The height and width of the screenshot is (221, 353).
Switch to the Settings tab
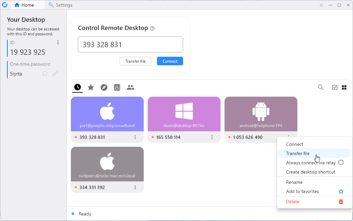point(60,5)
